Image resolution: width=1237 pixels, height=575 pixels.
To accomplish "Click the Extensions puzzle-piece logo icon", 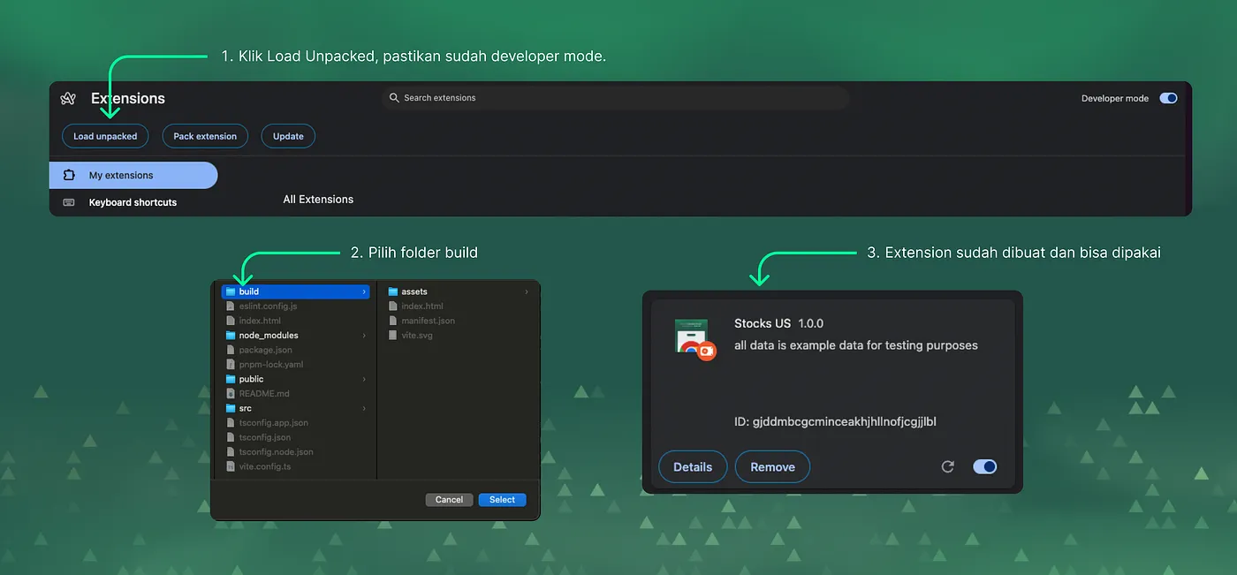I will click(x=68, y=98).
